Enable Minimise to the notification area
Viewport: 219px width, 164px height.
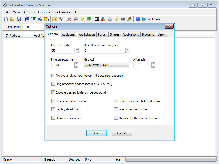(116, 118)
